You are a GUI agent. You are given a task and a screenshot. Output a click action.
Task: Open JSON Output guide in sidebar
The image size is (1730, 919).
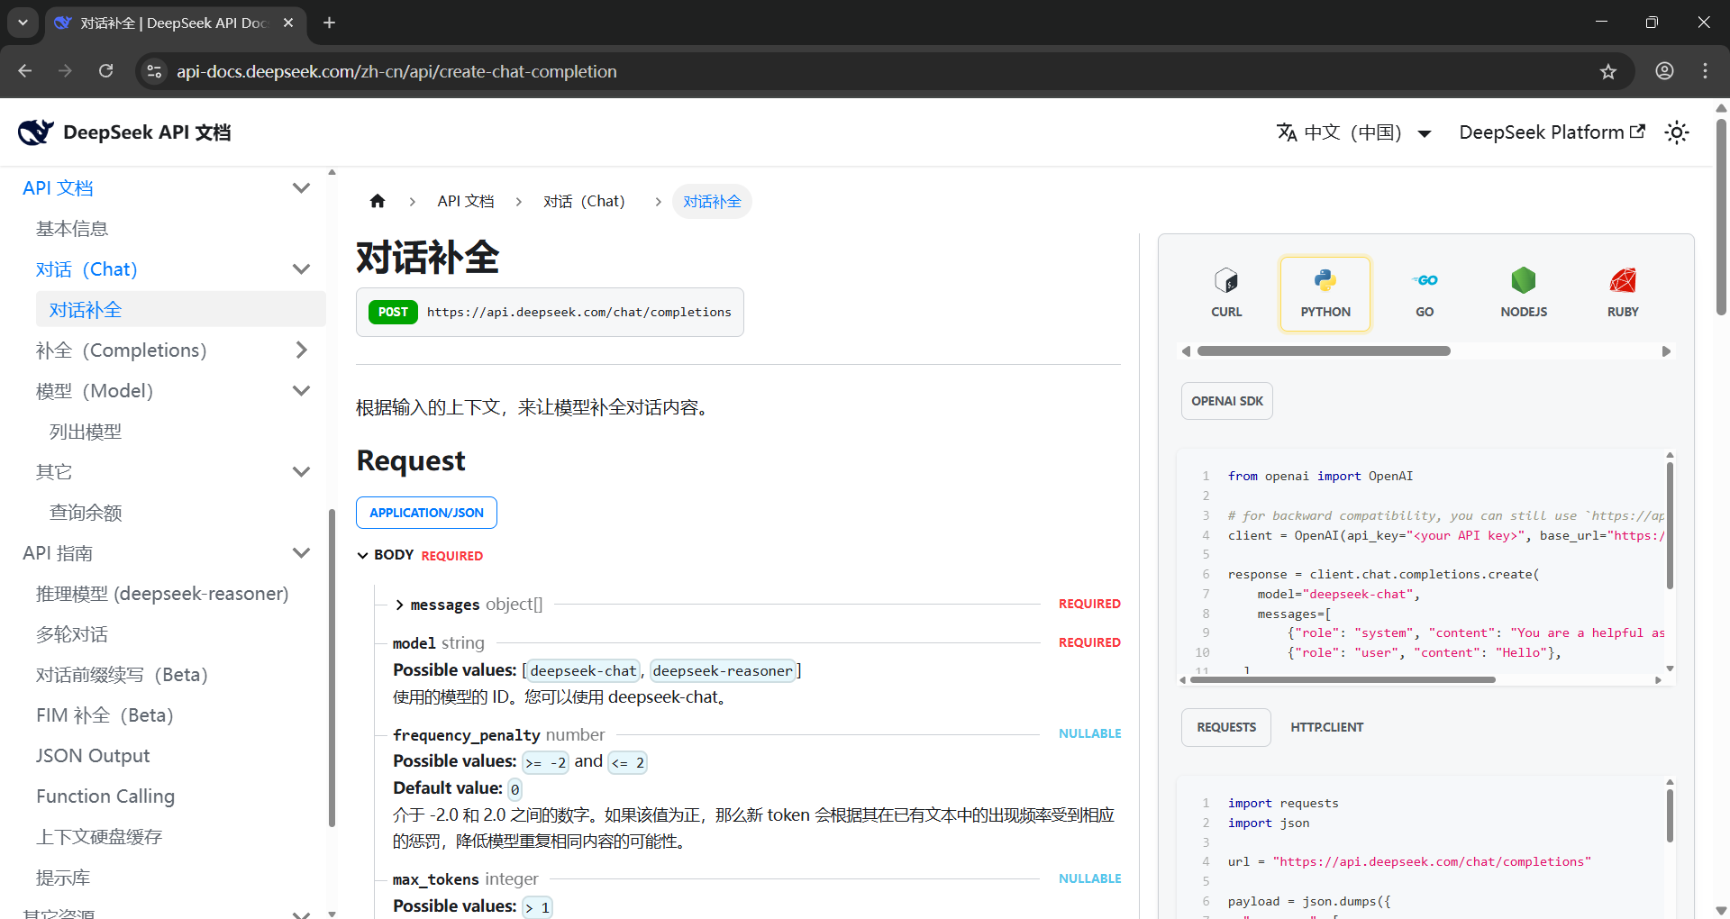(x=93, y=756)
